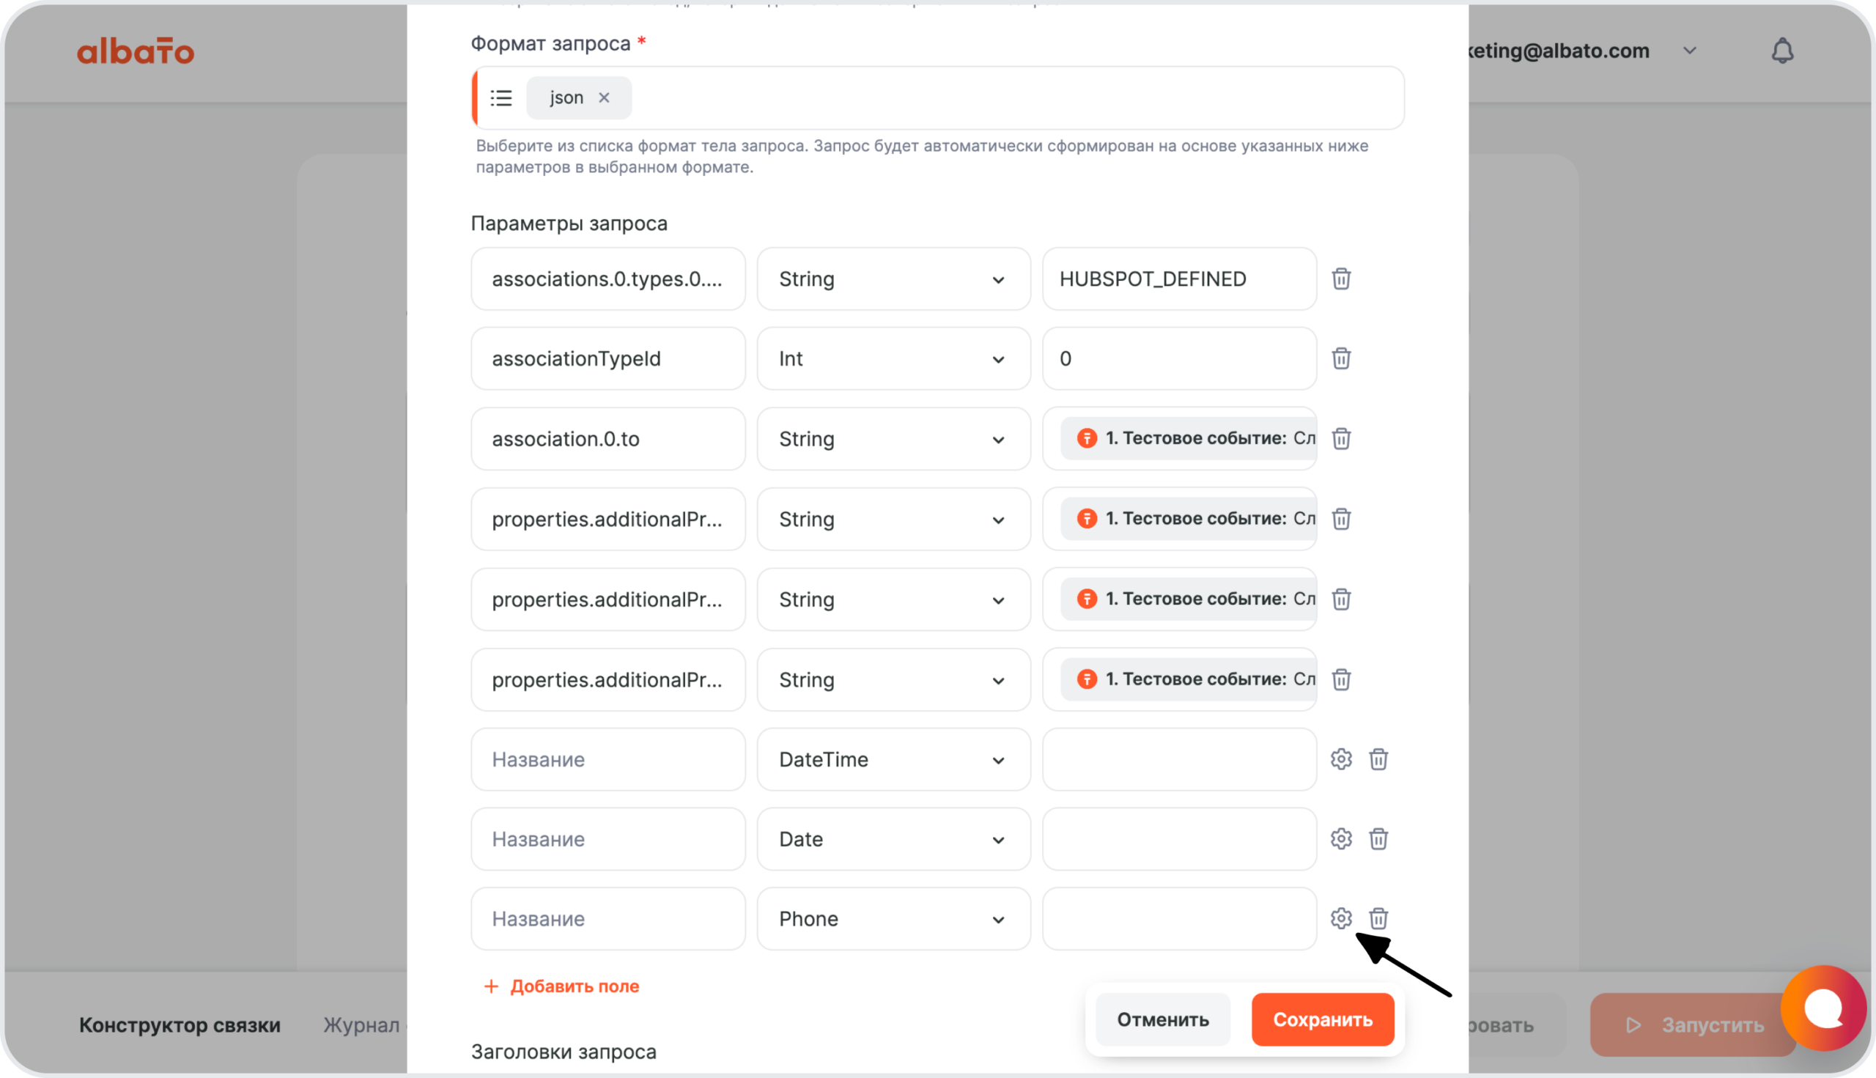Click the Отменить button

1162,1019
